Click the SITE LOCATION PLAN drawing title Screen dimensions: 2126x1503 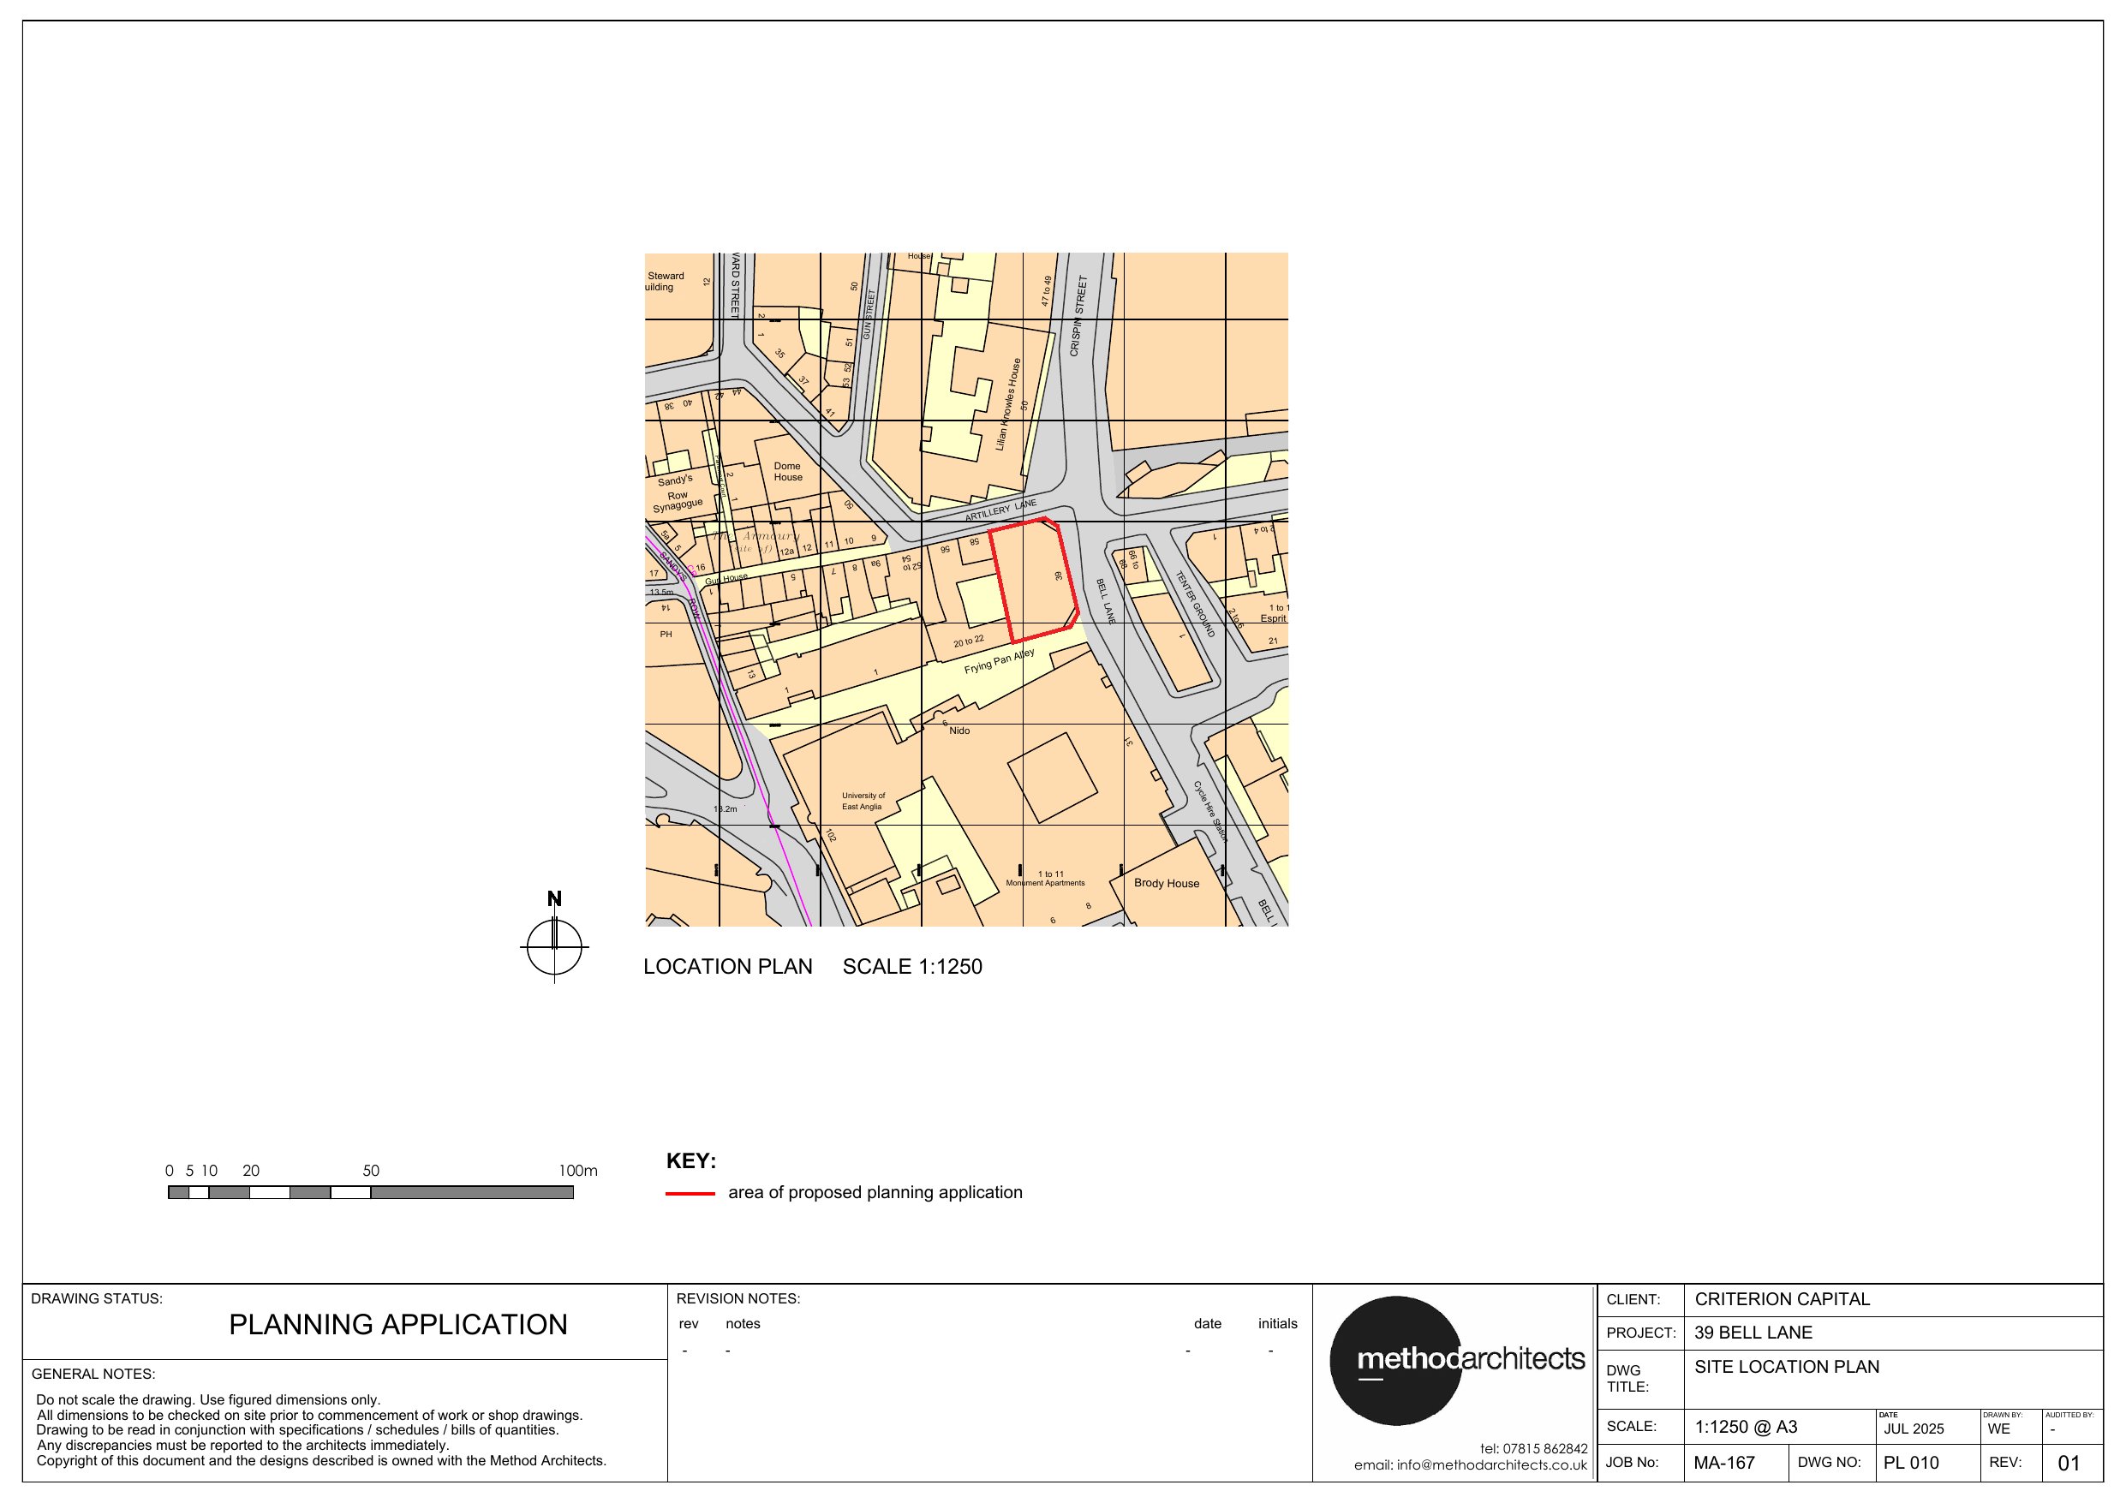1786,1367
